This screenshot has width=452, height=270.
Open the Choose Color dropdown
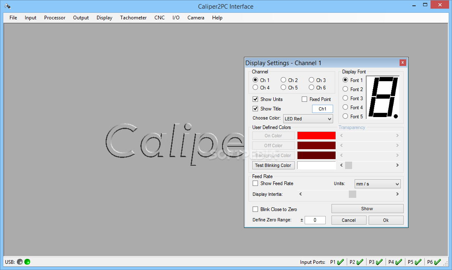coord(308,119)
